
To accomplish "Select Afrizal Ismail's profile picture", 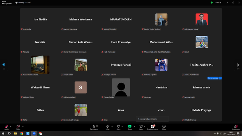I will (x=81, y=65).
